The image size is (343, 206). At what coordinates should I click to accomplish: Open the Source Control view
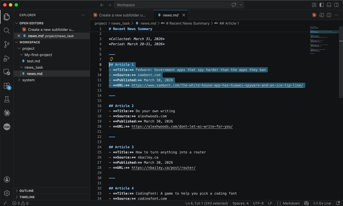click(7, 44)
